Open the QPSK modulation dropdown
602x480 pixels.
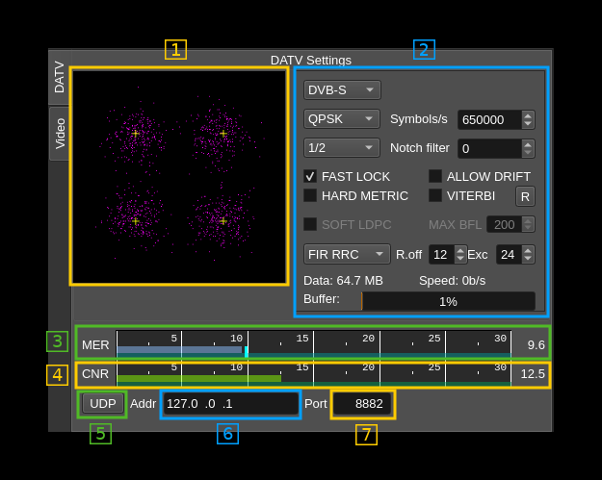point(342,119)
